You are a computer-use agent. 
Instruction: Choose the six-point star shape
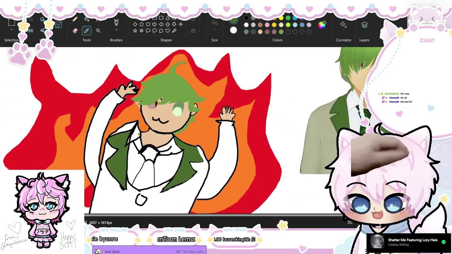(x=141, y=31)
